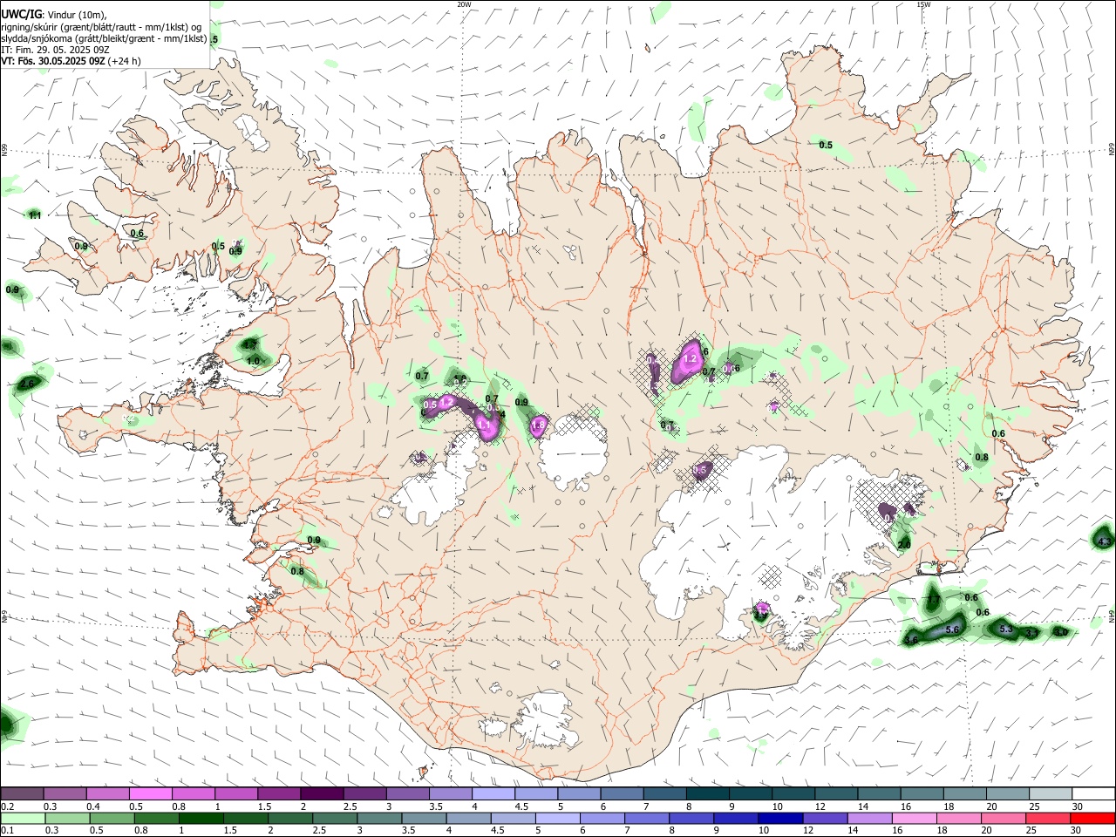This screenshot has width=1116, height=837.
Task: Select lower scale swatch between 0.1 and 0.3
Action: click(22, 818)
